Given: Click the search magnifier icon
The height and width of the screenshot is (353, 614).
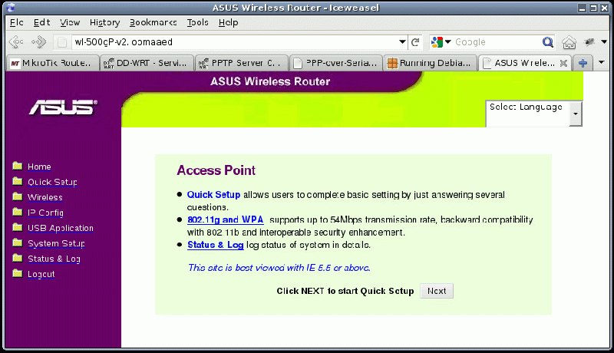Looking at the screenshot, I should coord(548,42).
